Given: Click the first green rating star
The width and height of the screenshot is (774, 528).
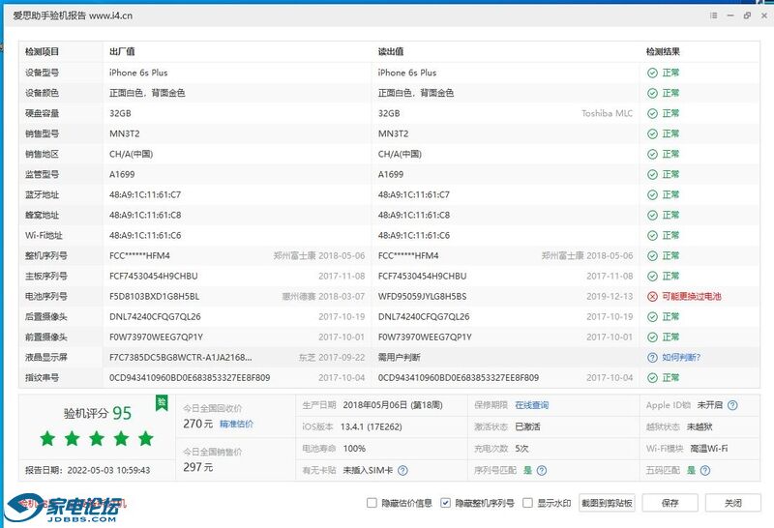Looking at the screenshot, I should (x=47, y=438).
